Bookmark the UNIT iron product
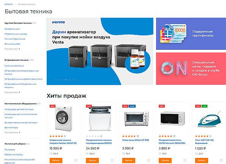226x164 pixels. coord(221,160)
